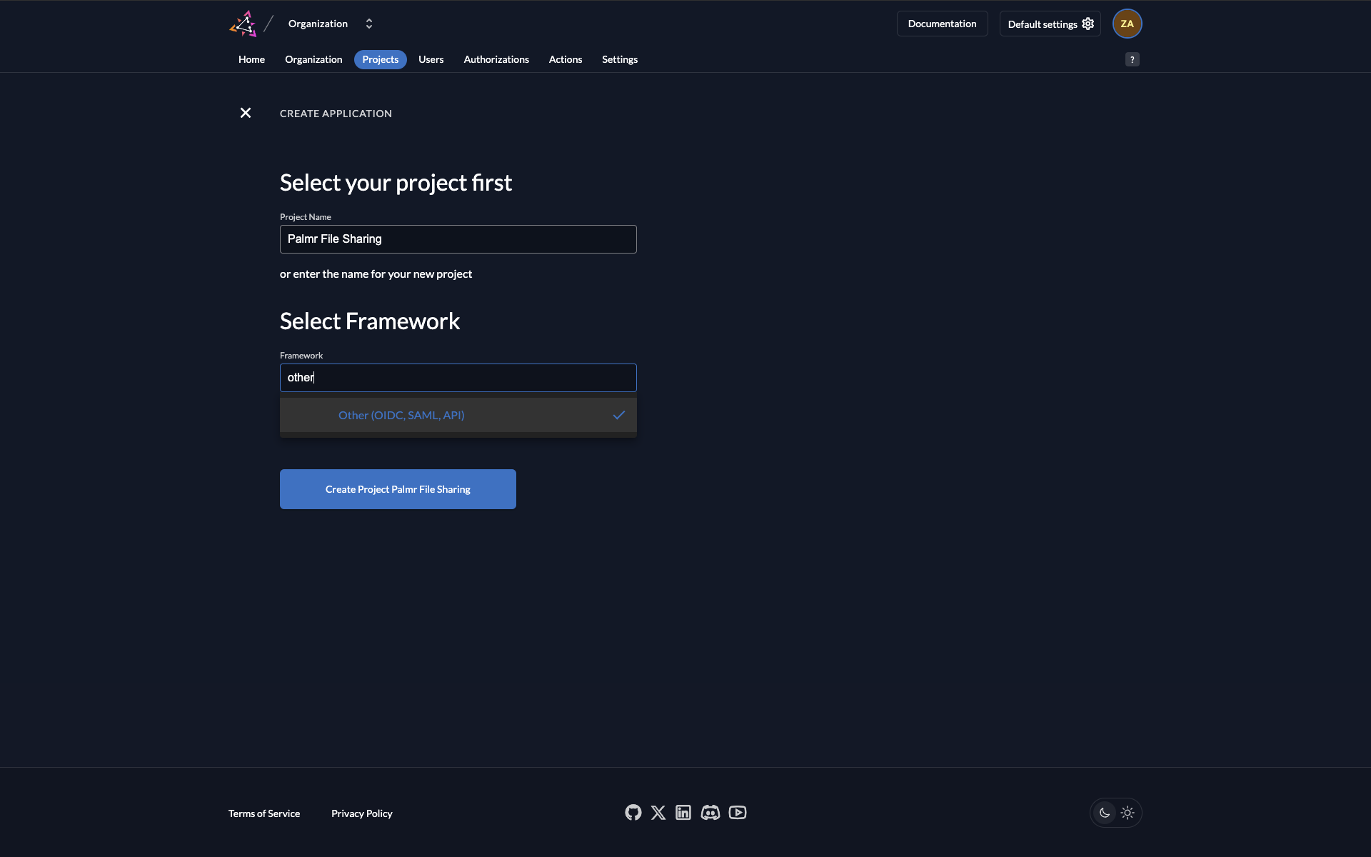Image resolution: width=1371 pixels, height=857 pixels.
Task: Open the ZA user avatar menu
Action: pyautogui.click(x=1127, y=24)
